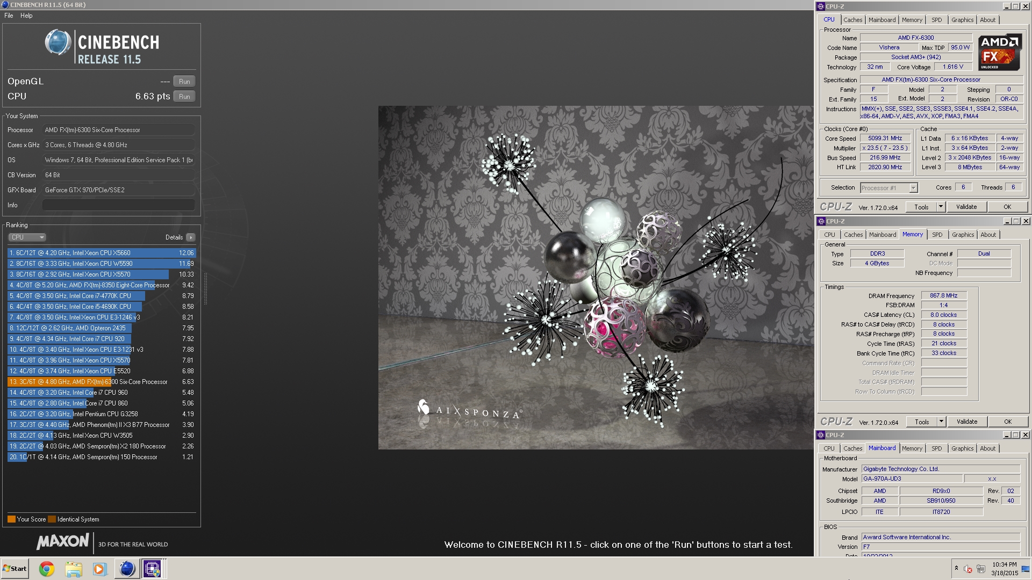Click Tools button in top CPU-Z window
The width and height of the screenshot is (1032, 580).
click(921, 207)
